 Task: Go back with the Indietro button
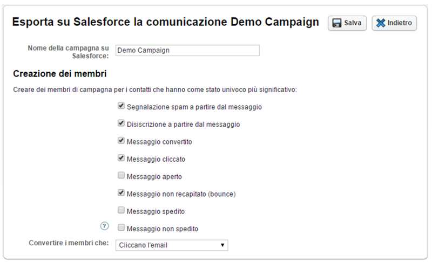[394, 23]
